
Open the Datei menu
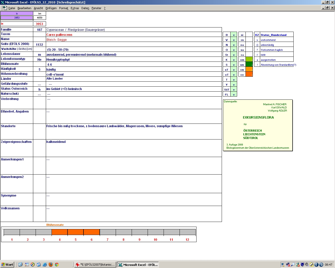pyautogui.click(x=12, y=8)
